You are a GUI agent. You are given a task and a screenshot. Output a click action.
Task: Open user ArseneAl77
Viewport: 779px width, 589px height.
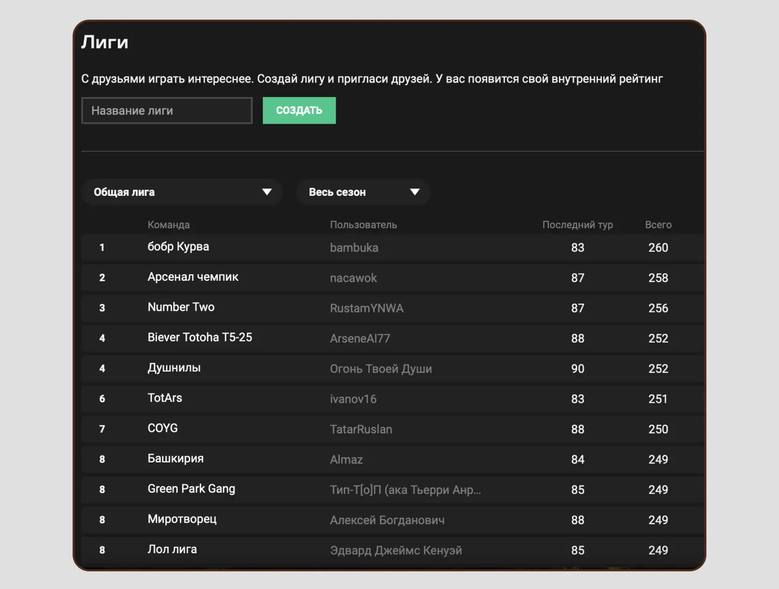(360, 339)
